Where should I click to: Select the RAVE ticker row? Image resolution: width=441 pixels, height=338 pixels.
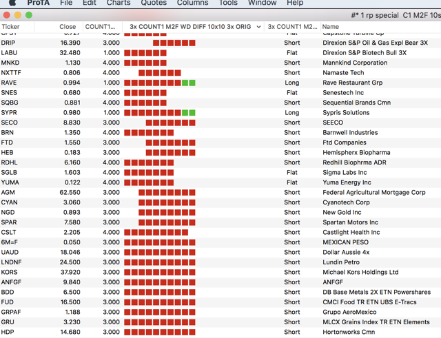coord(220,83)
